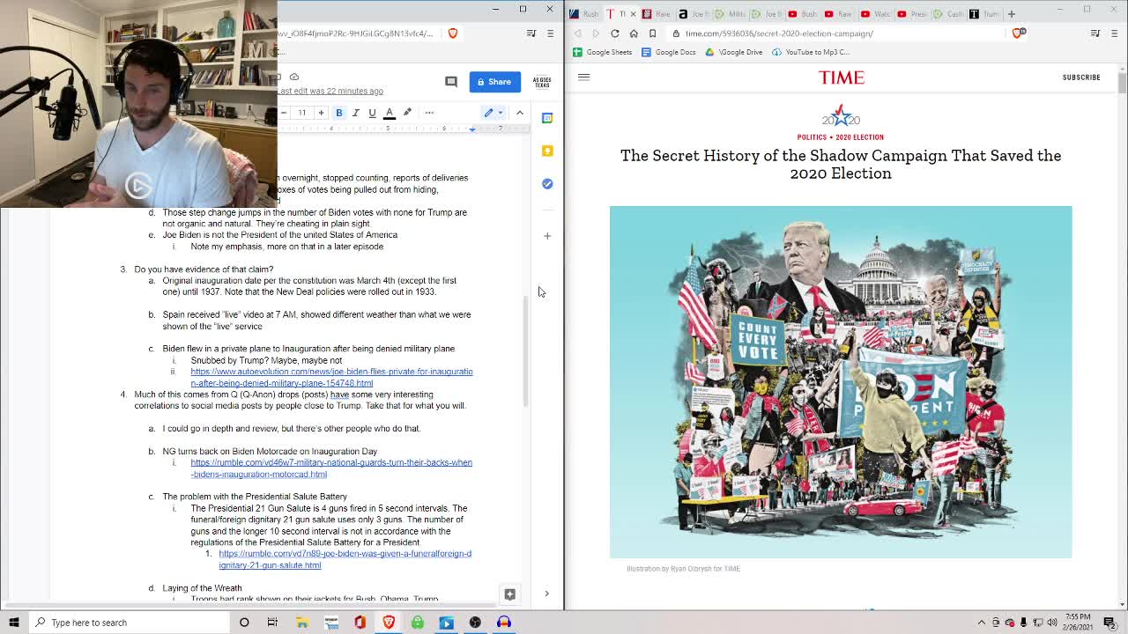Viewport: 1128px width, 634px height.
Task: Open the hamburger menu in left browser window
Action: (x=550, y=33)
